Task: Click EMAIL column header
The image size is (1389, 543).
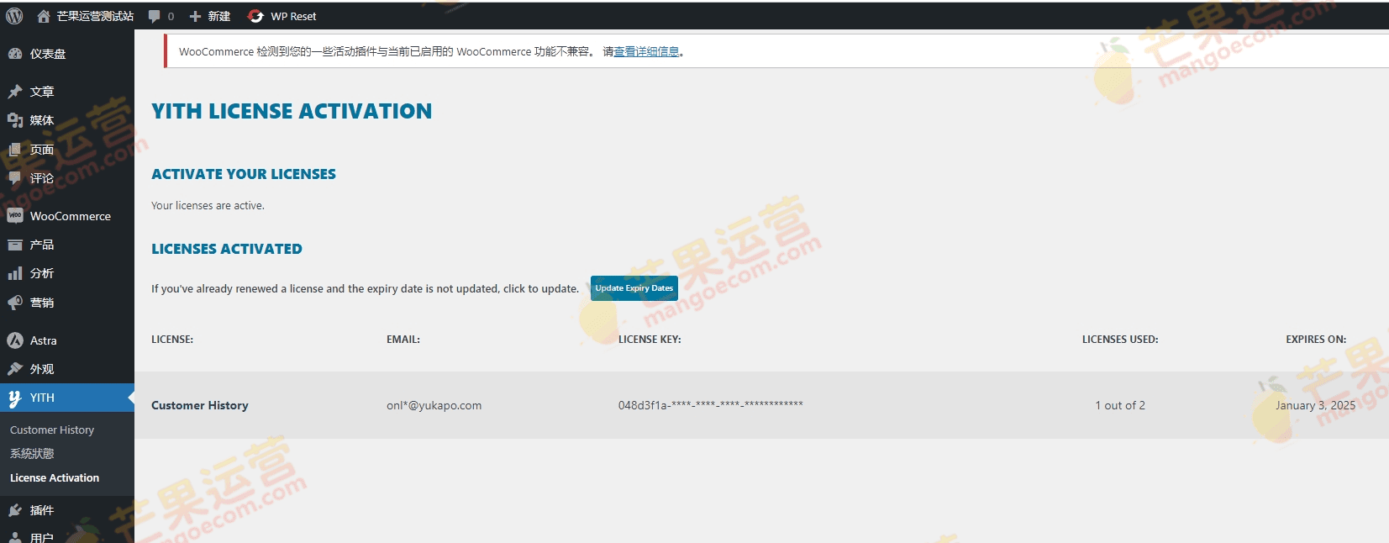Action: [403, 340]
